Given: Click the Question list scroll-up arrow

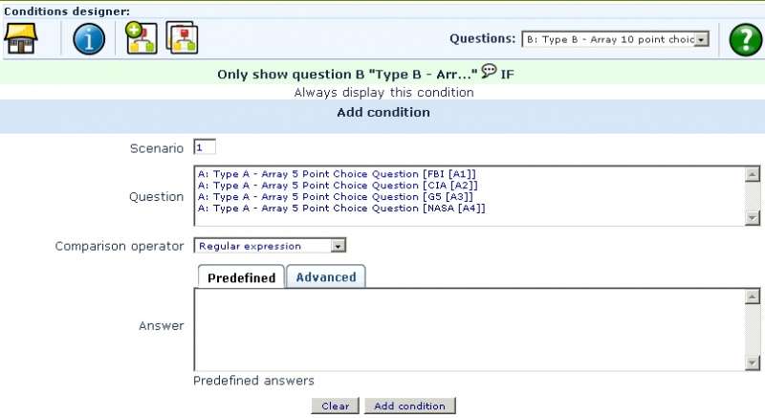Looking at the screenshot, I should tap(753, 174).
